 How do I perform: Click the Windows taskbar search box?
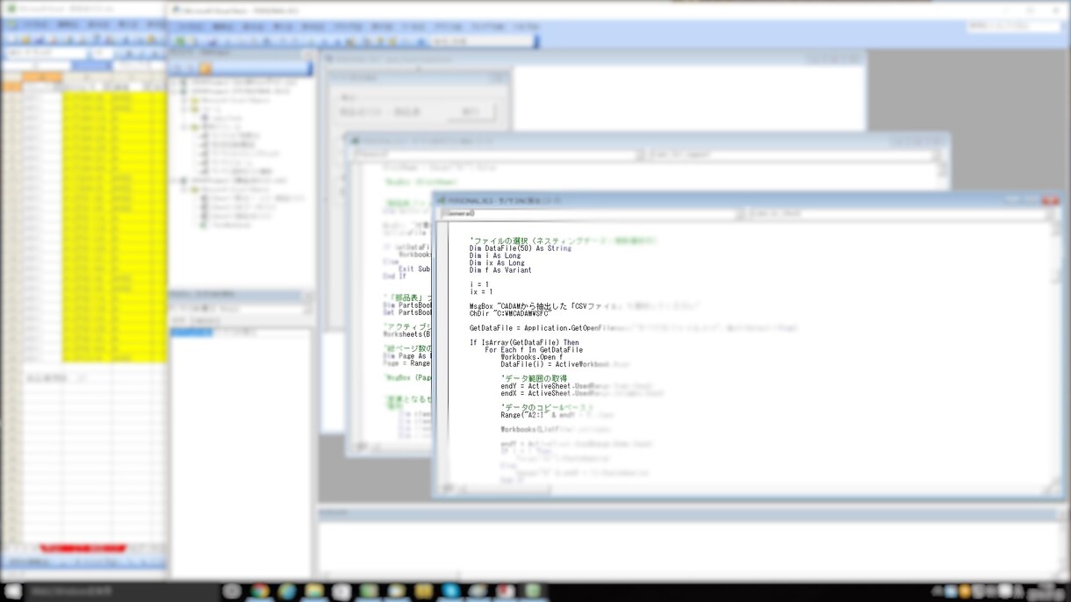coord(121,592)
